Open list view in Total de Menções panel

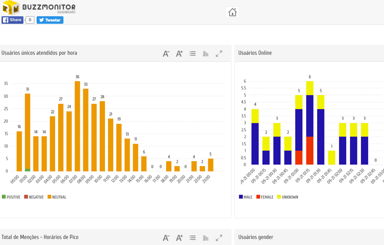192,238
